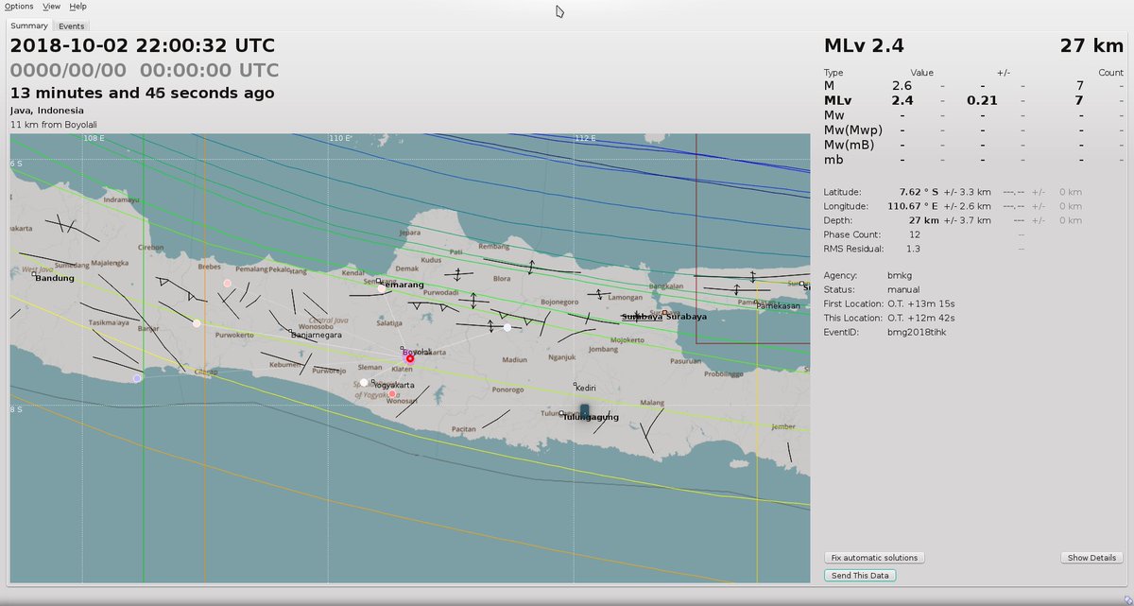The height and width of the screenshot is (606, 1134).
Task: Click the Bandung city label on map
Action: [55, 278]
